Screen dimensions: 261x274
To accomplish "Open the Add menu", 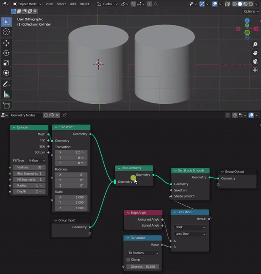I will point(73,4).
